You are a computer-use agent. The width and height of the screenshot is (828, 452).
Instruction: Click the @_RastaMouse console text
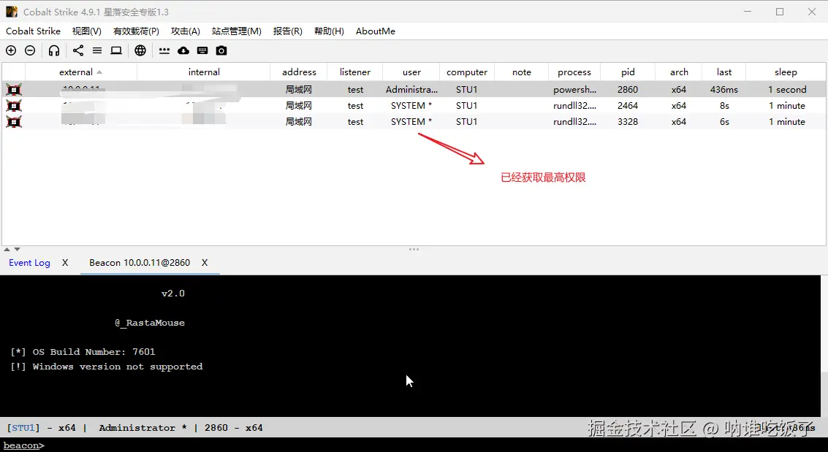[150, 323]
